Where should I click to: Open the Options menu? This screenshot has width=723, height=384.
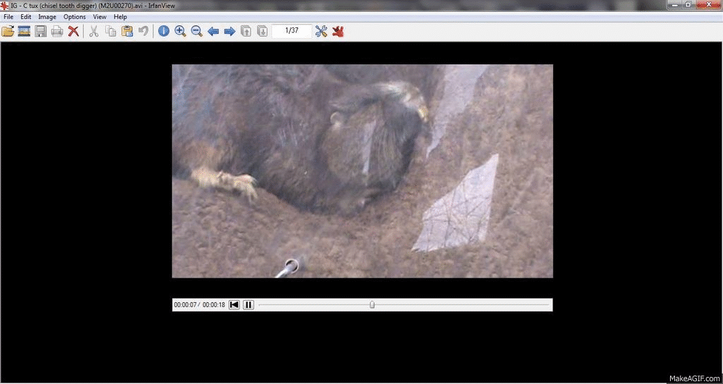coord(75,16)
